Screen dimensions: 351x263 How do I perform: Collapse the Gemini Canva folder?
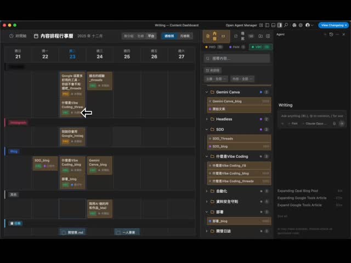[207, 92]
